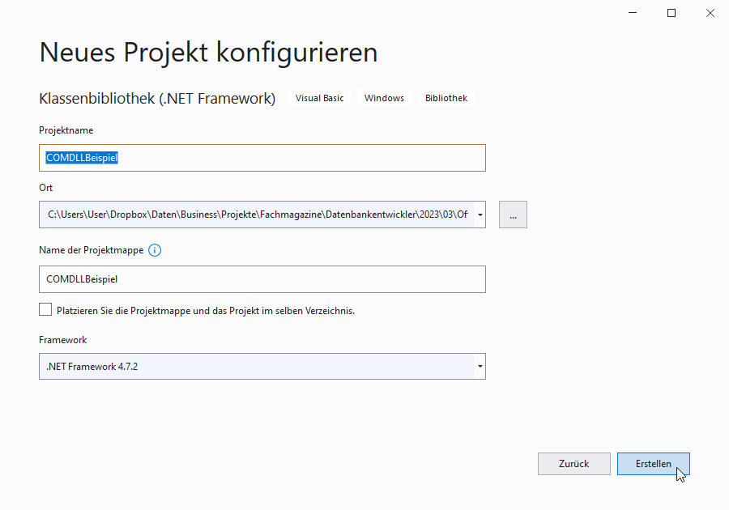Open the folder browse "..." button next to Ort

(x=513, y=214)
